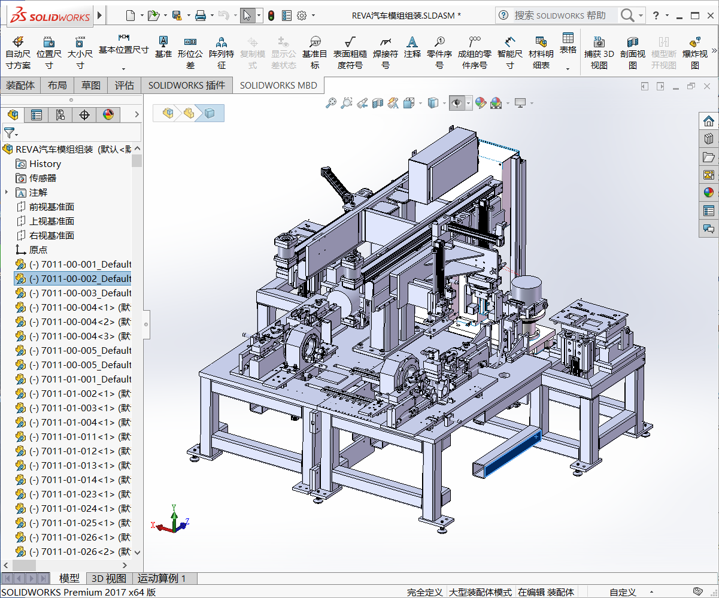Open the view settings monitor dropdown arrow
This screenshot has width=719, height=598.
(532, 103)
